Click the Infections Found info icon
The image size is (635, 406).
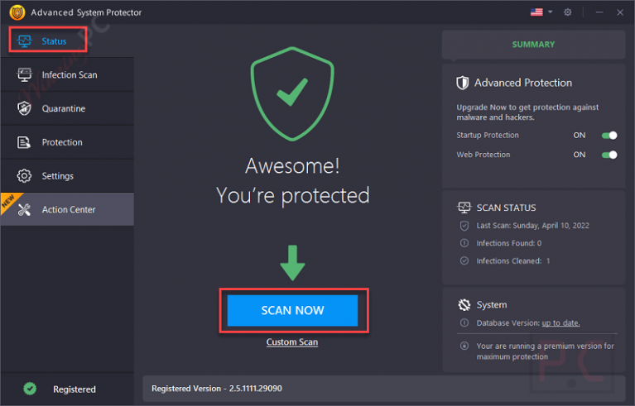click(464, 243)
